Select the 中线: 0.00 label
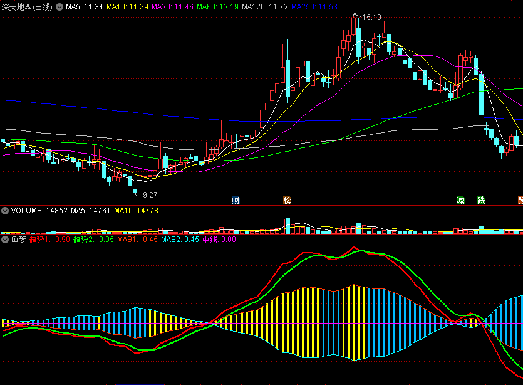The width and height of the screenshot is (523, 385). tap(219, 240)
